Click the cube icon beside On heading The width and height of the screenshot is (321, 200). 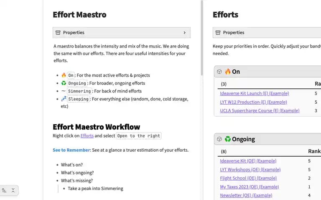219,72
